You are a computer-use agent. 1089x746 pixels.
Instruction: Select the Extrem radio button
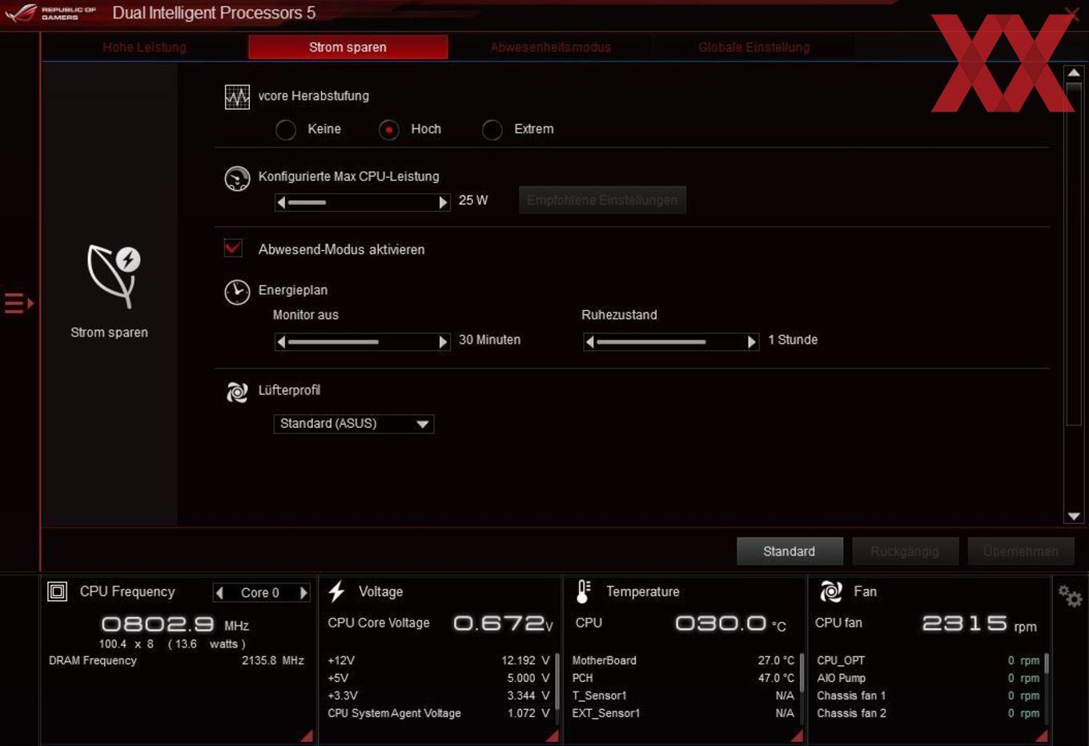[492, 130]
